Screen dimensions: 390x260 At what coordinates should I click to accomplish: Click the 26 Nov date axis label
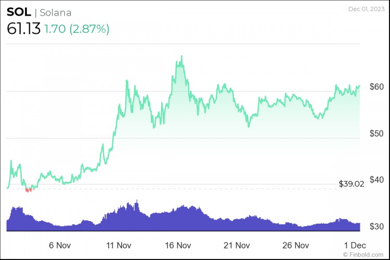click(295, 245)
